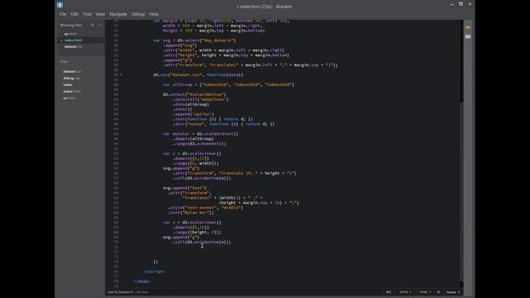Maximize the Brackets window

click(460, 4)
